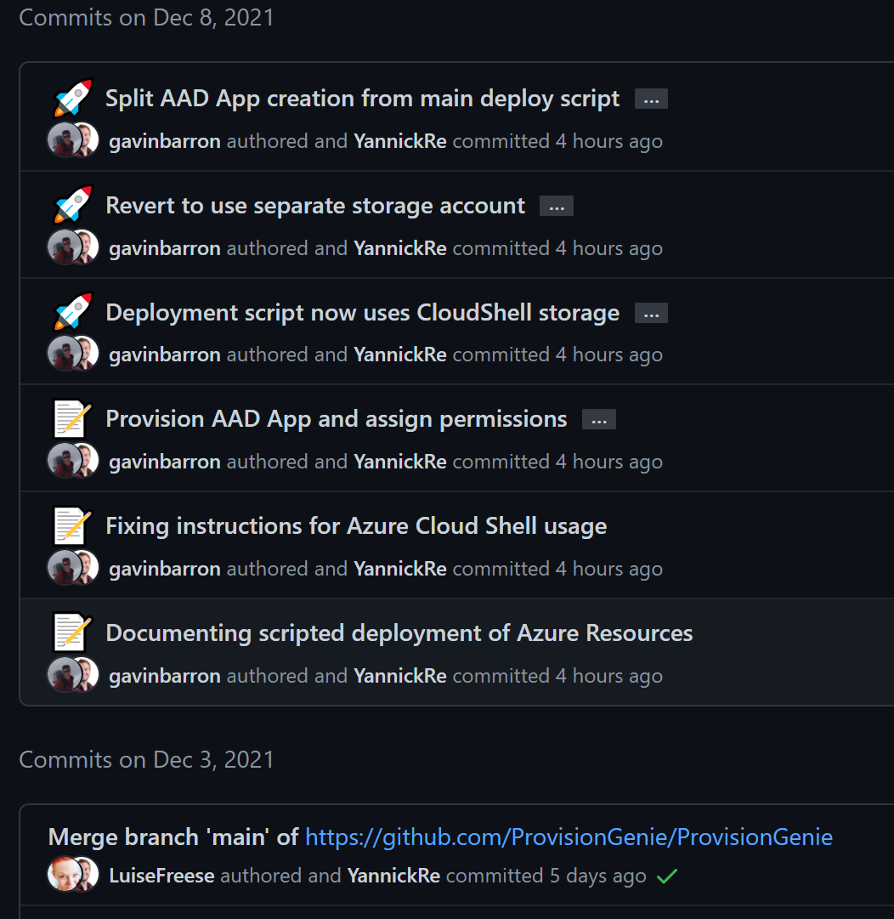The width and height of the screenshot is (894, 919).
Task: Open gavinbarron profile on 'Documenting scripted deployment' commit
Action: pyautogui.click(x=165, y=677)
